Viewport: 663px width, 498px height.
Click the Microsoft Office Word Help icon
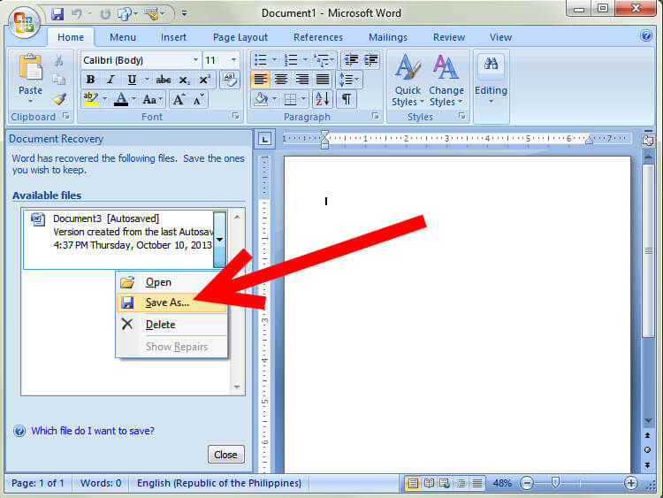point(646,35)
